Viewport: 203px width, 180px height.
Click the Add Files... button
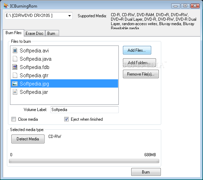coord(137,50)
